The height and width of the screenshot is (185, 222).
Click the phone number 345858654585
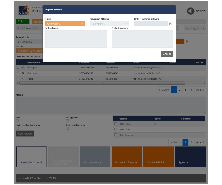coord(87,68)
